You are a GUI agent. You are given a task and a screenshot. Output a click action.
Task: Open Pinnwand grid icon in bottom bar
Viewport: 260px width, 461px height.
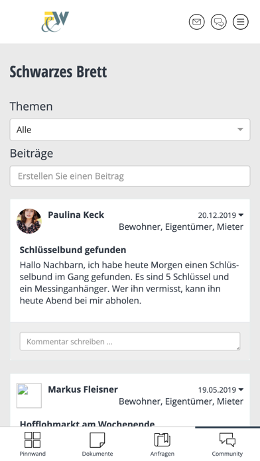[x=32, y=440]
